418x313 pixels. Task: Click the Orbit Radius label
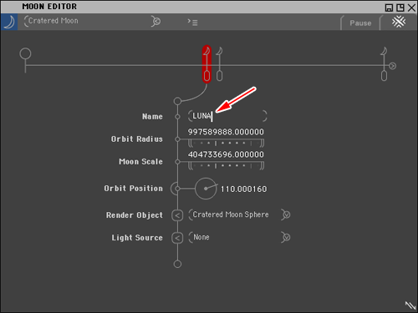point(137,139)
